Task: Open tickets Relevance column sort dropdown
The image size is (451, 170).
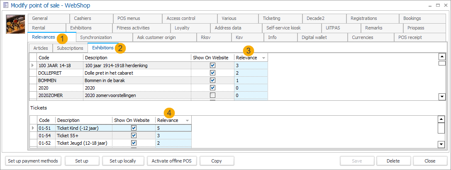Action: [x=187, y=121]
